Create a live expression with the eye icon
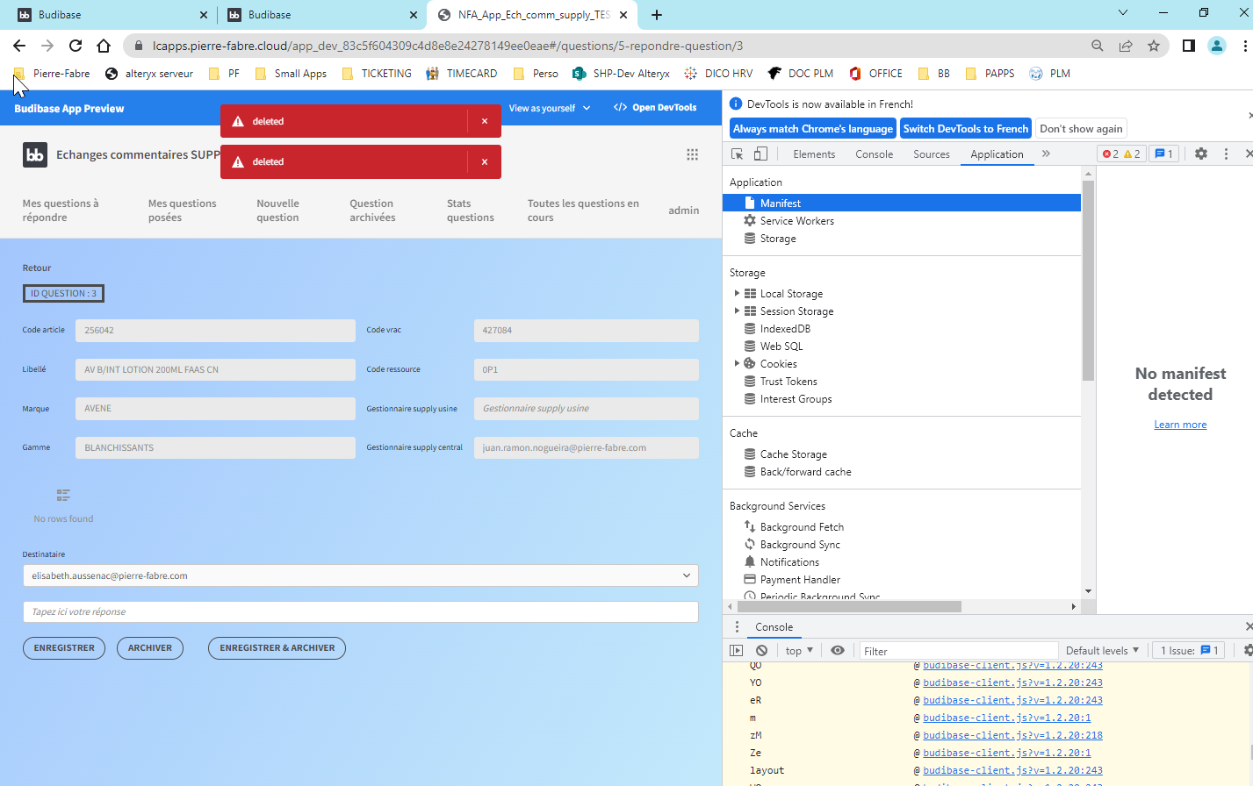This screenshot has width=1253, height=786. (x=838, y=651)
